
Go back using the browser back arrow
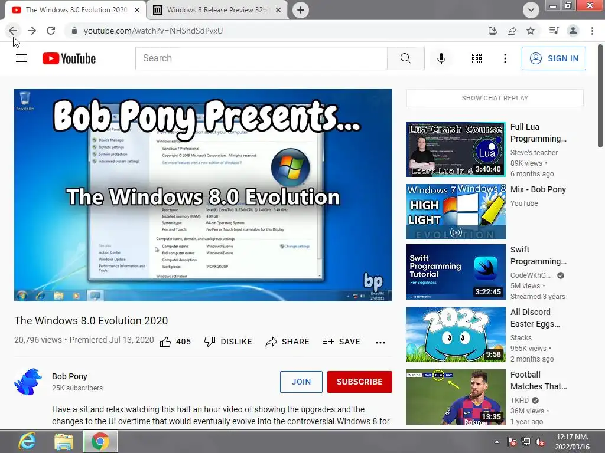[13, 31]
